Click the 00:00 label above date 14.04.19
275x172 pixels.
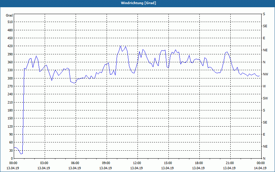click(x=260, y=163)
